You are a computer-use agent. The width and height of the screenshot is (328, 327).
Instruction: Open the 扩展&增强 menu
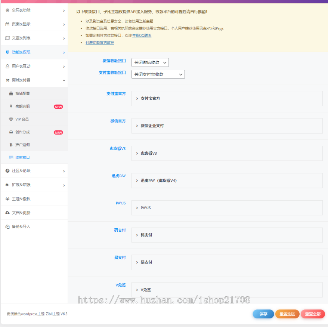point(34,185)
